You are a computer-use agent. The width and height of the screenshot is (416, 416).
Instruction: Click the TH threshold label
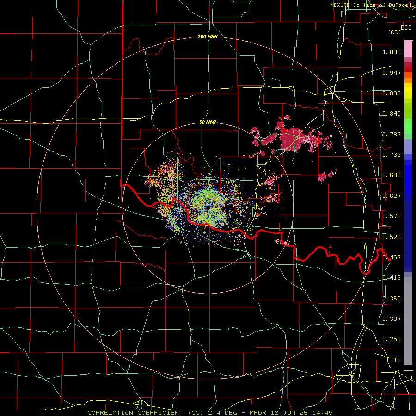click(397, 360)
